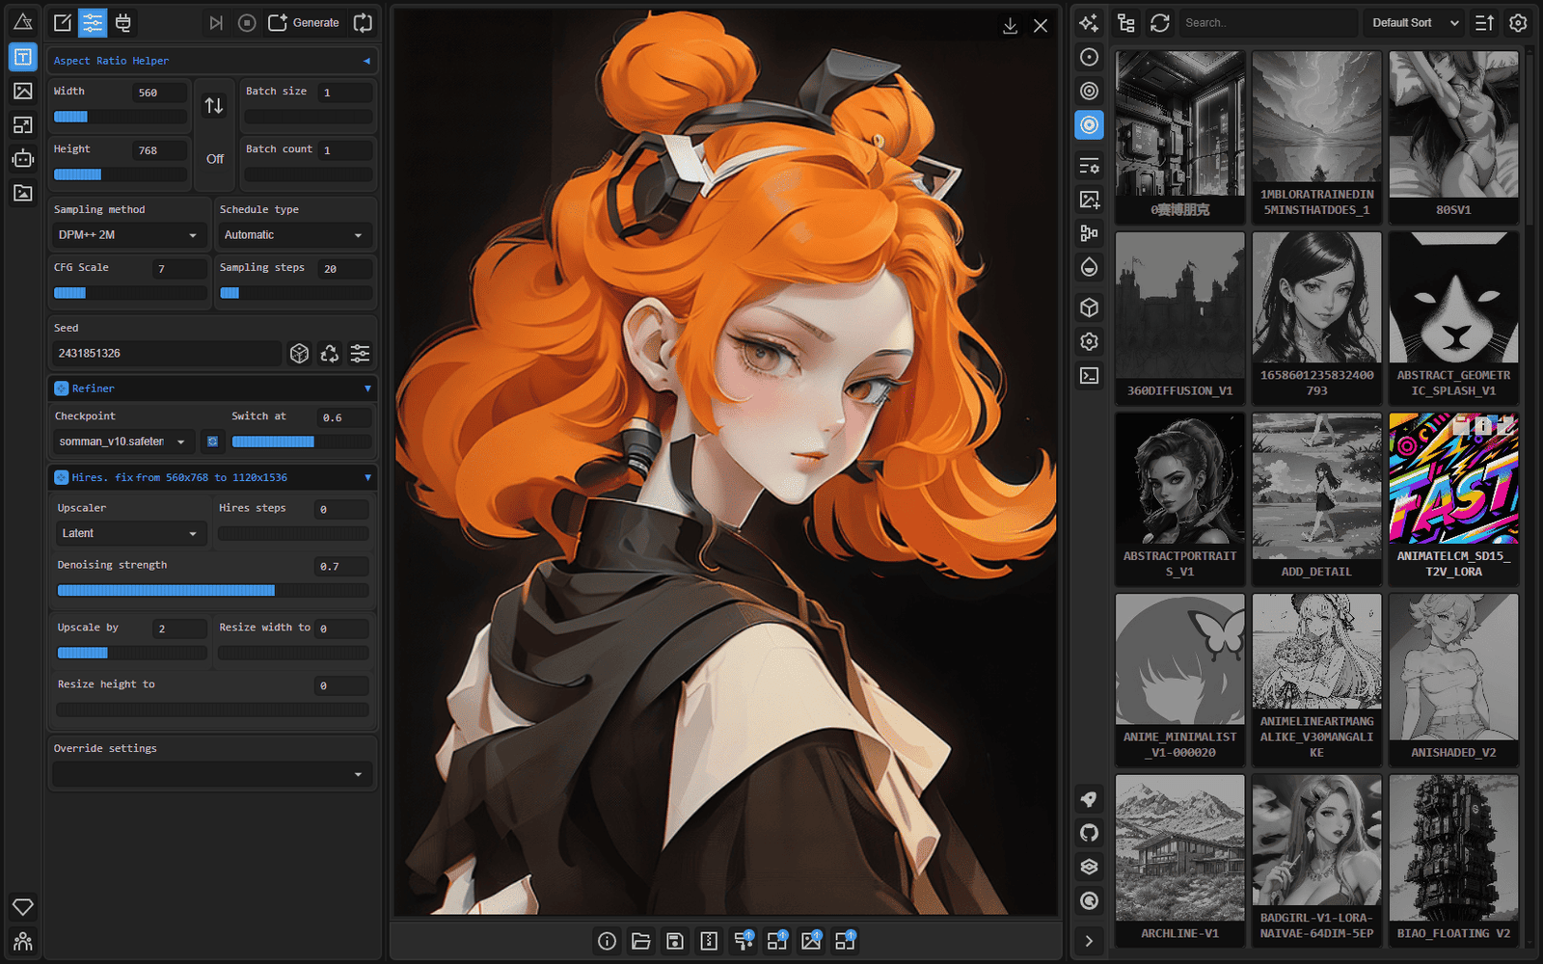The height and width of the screenshot is (964, 1543).
Task: Open the Sampling method DPM++ 2M dropdown
Action: pos(127,235)
